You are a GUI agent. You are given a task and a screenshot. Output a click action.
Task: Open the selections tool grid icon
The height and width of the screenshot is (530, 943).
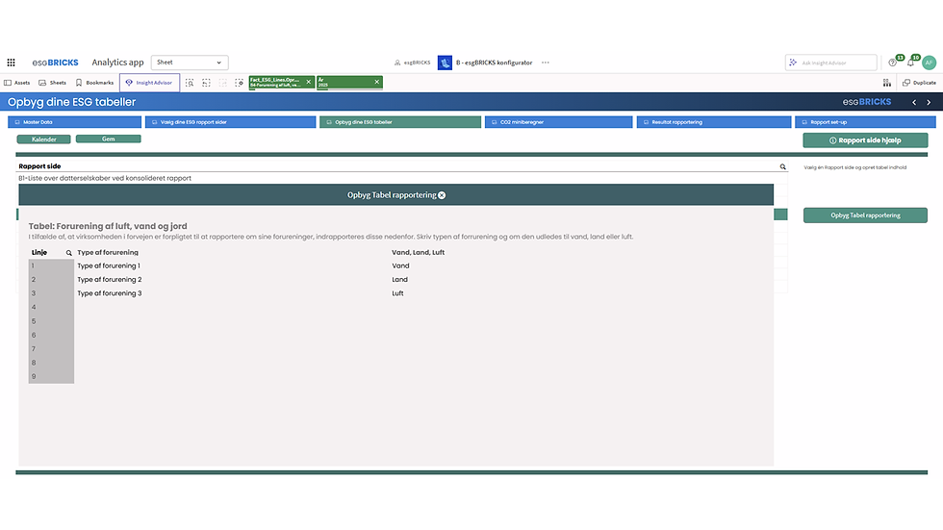tap(886, 83)
